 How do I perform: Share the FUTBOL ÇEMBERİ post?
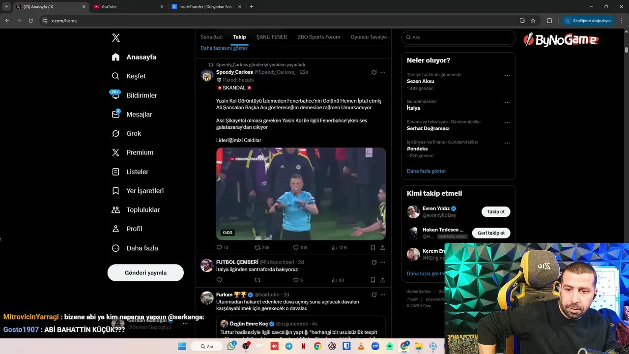tap(383, 280)
